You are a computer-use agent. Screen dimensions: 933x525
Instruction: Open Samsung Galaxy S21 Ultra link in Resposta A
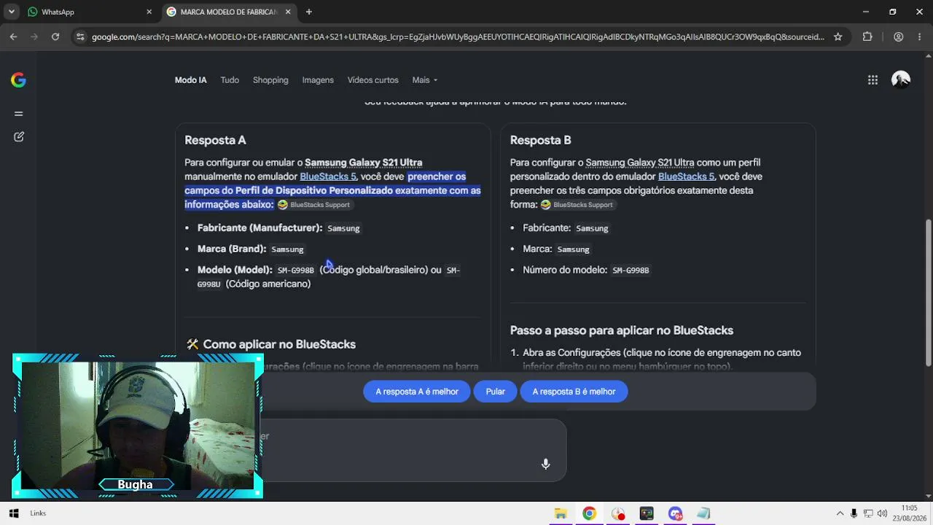364,163
